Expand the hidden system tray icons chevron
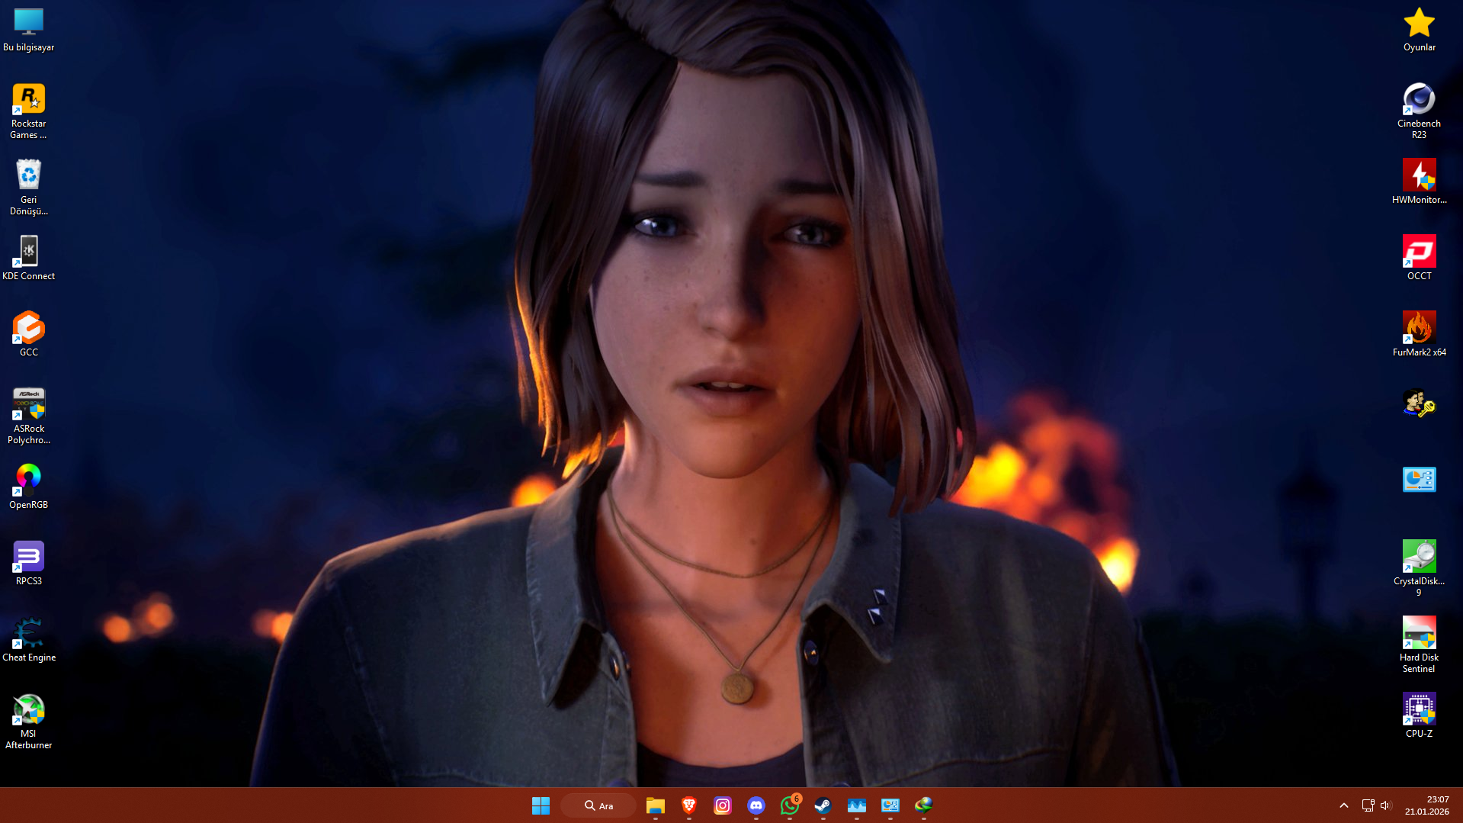 click(x=1344, y=805)
